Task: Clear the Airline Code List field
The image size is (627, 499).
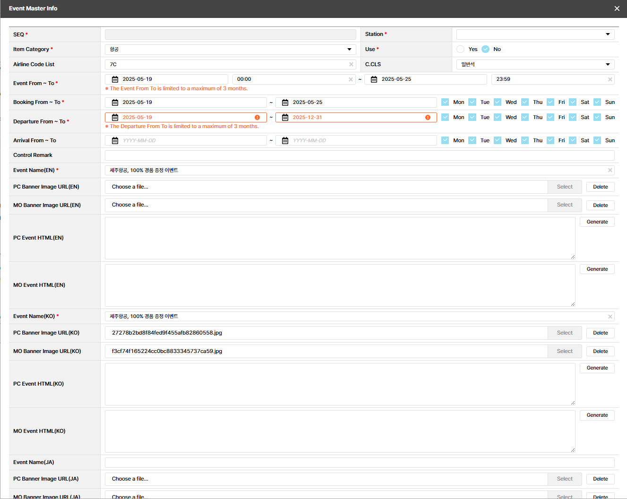Action: [x=351, y=64]
